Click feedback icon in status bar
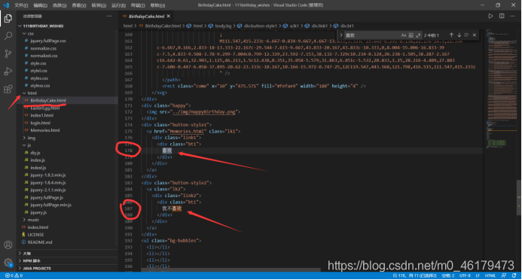This screenshot has width=522, height=280. coord(504,275)
